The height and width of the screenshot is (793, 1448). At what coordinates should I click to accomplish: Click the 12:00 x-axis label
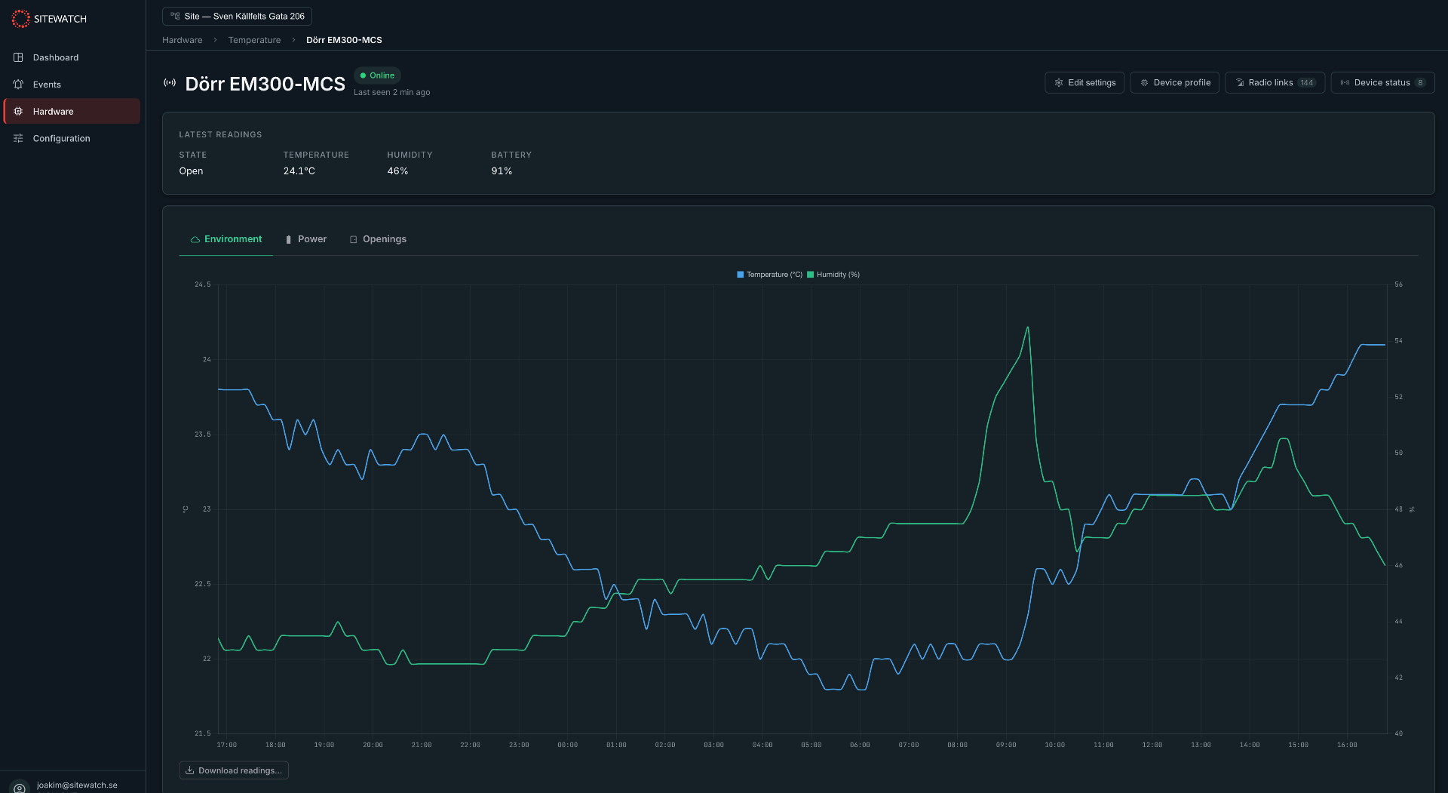pos(1152,745)
